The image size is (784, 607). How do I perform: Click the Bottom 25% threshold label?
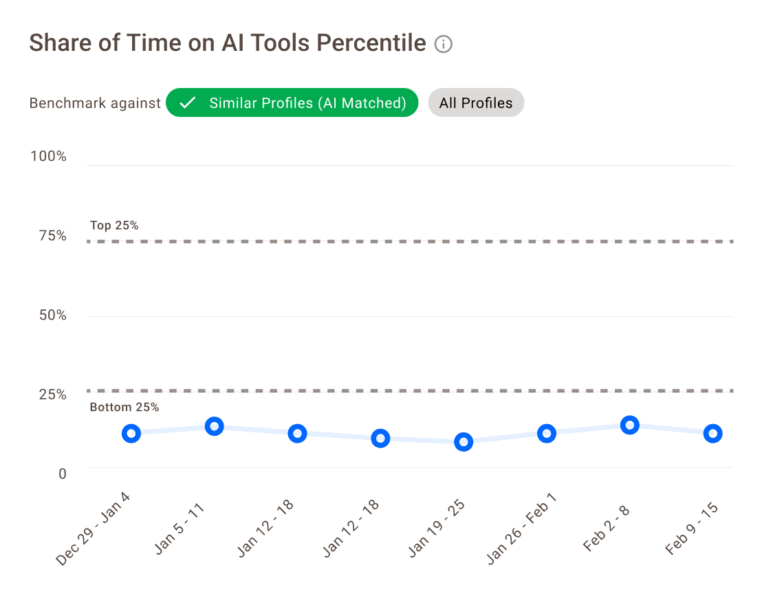[x=124, y=408]
